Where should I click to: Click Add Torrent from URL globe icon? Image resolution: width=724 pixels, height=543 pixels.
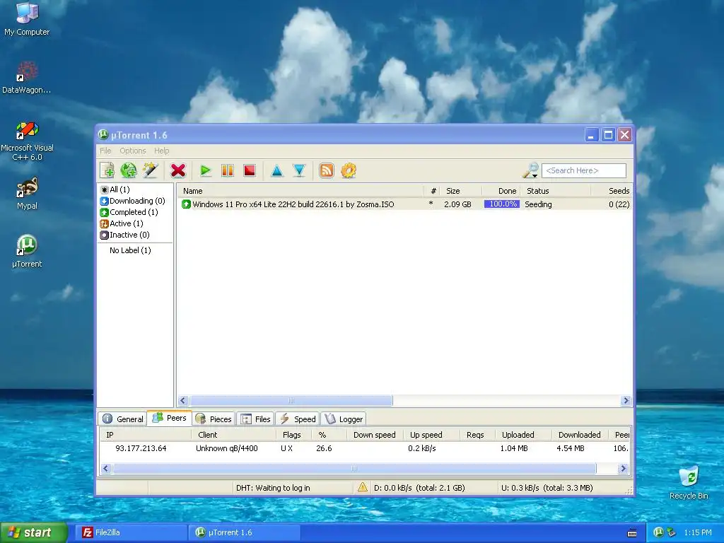[129, 170]
